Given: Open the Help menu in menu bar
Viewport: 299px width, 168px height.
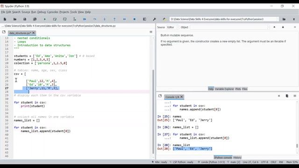Looking at the screenshot, I should 88,12.
